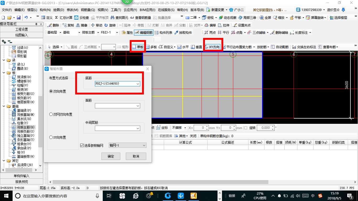Open the 轴网-1 reference grid dropdown

click(127, 145)
